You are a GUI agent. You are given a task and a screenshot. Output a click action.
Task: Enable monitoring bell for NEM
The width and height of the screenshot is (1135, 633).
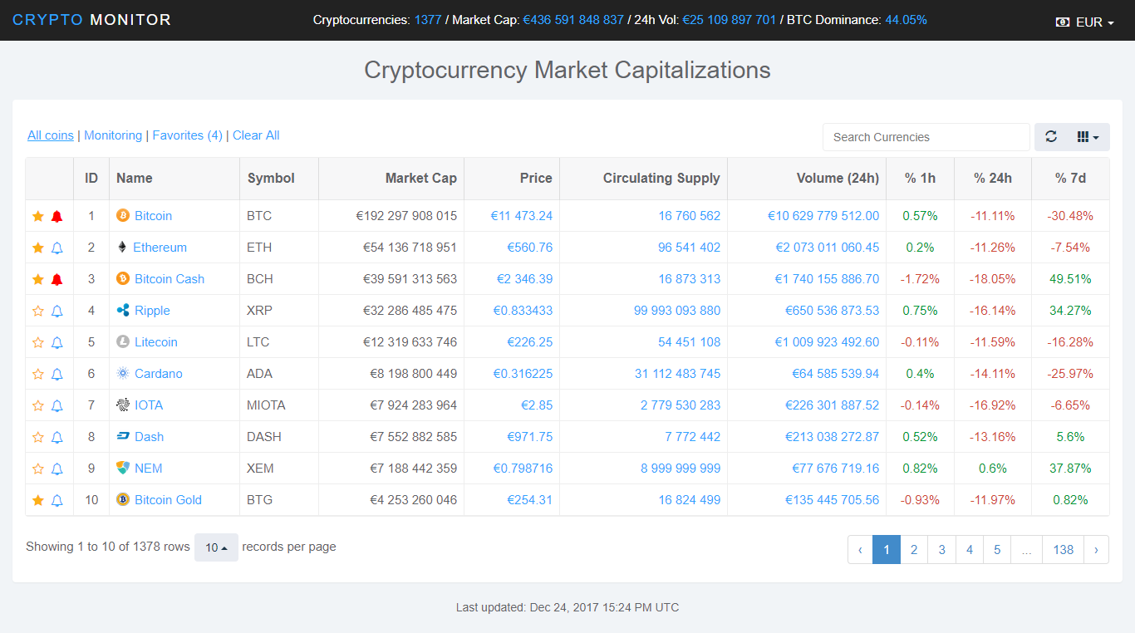click(57, 469)
